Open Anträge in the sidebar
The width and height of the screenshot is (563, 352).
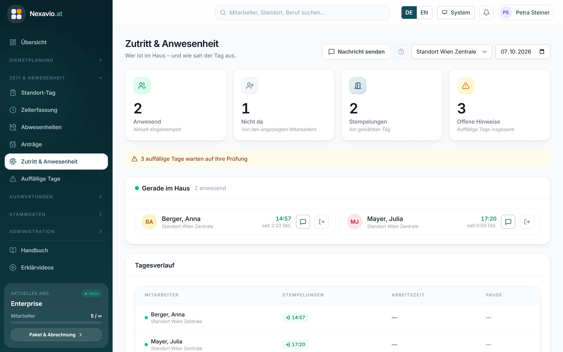coord(56,144)
